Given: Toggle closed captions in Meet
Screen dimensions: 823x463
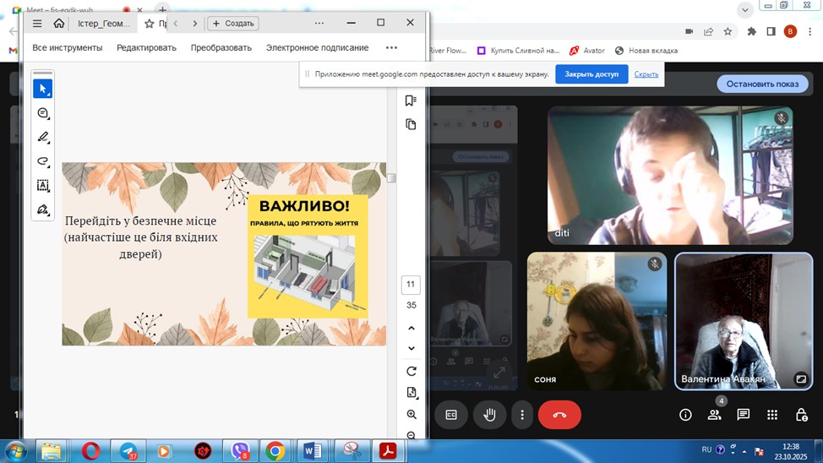Looking at the screenshot, I should pos(451,415).
